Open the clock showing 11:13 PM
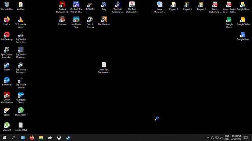Screen dimensions: 252x141 tap(236, 137)
